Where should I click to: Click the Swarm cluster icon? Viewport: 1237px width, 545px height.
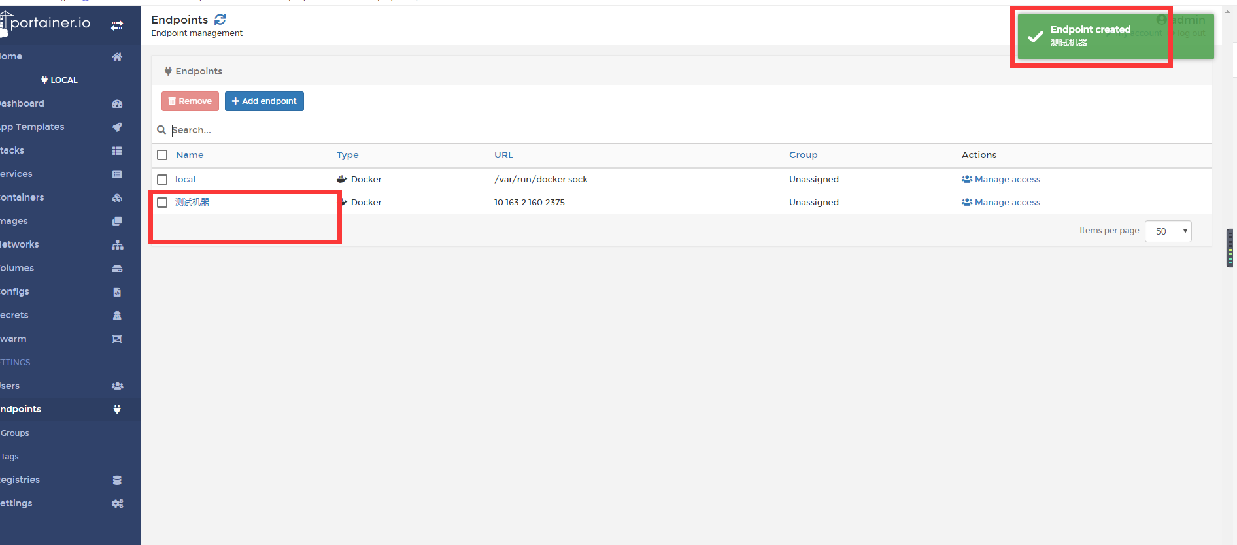pos(117,339)
